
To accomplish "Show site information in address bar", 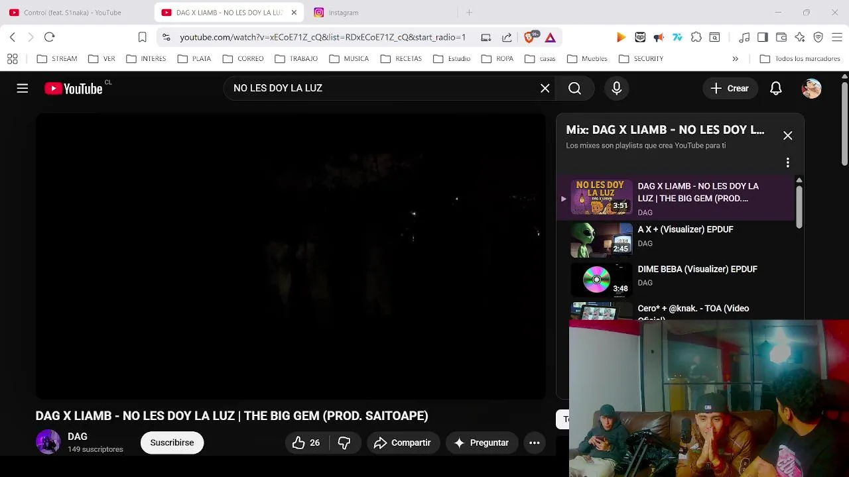I will point(166,37).
